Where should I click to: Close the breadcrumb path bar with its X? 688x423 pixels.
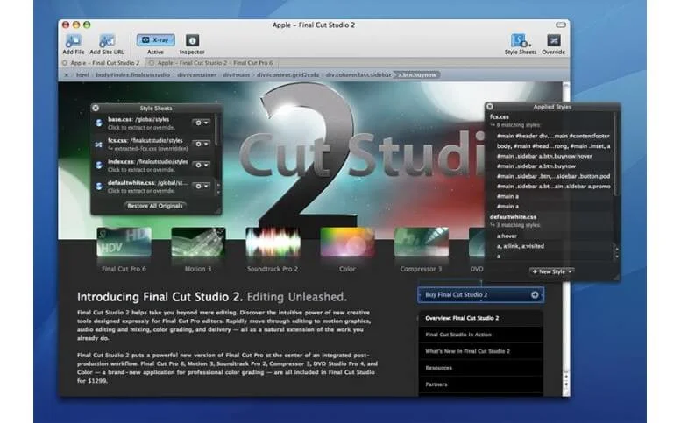(x=66, y=75)
